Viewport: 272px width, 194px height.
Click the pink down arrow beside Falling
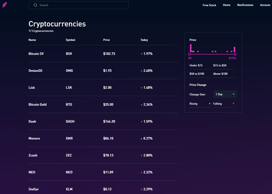[233, 104]
